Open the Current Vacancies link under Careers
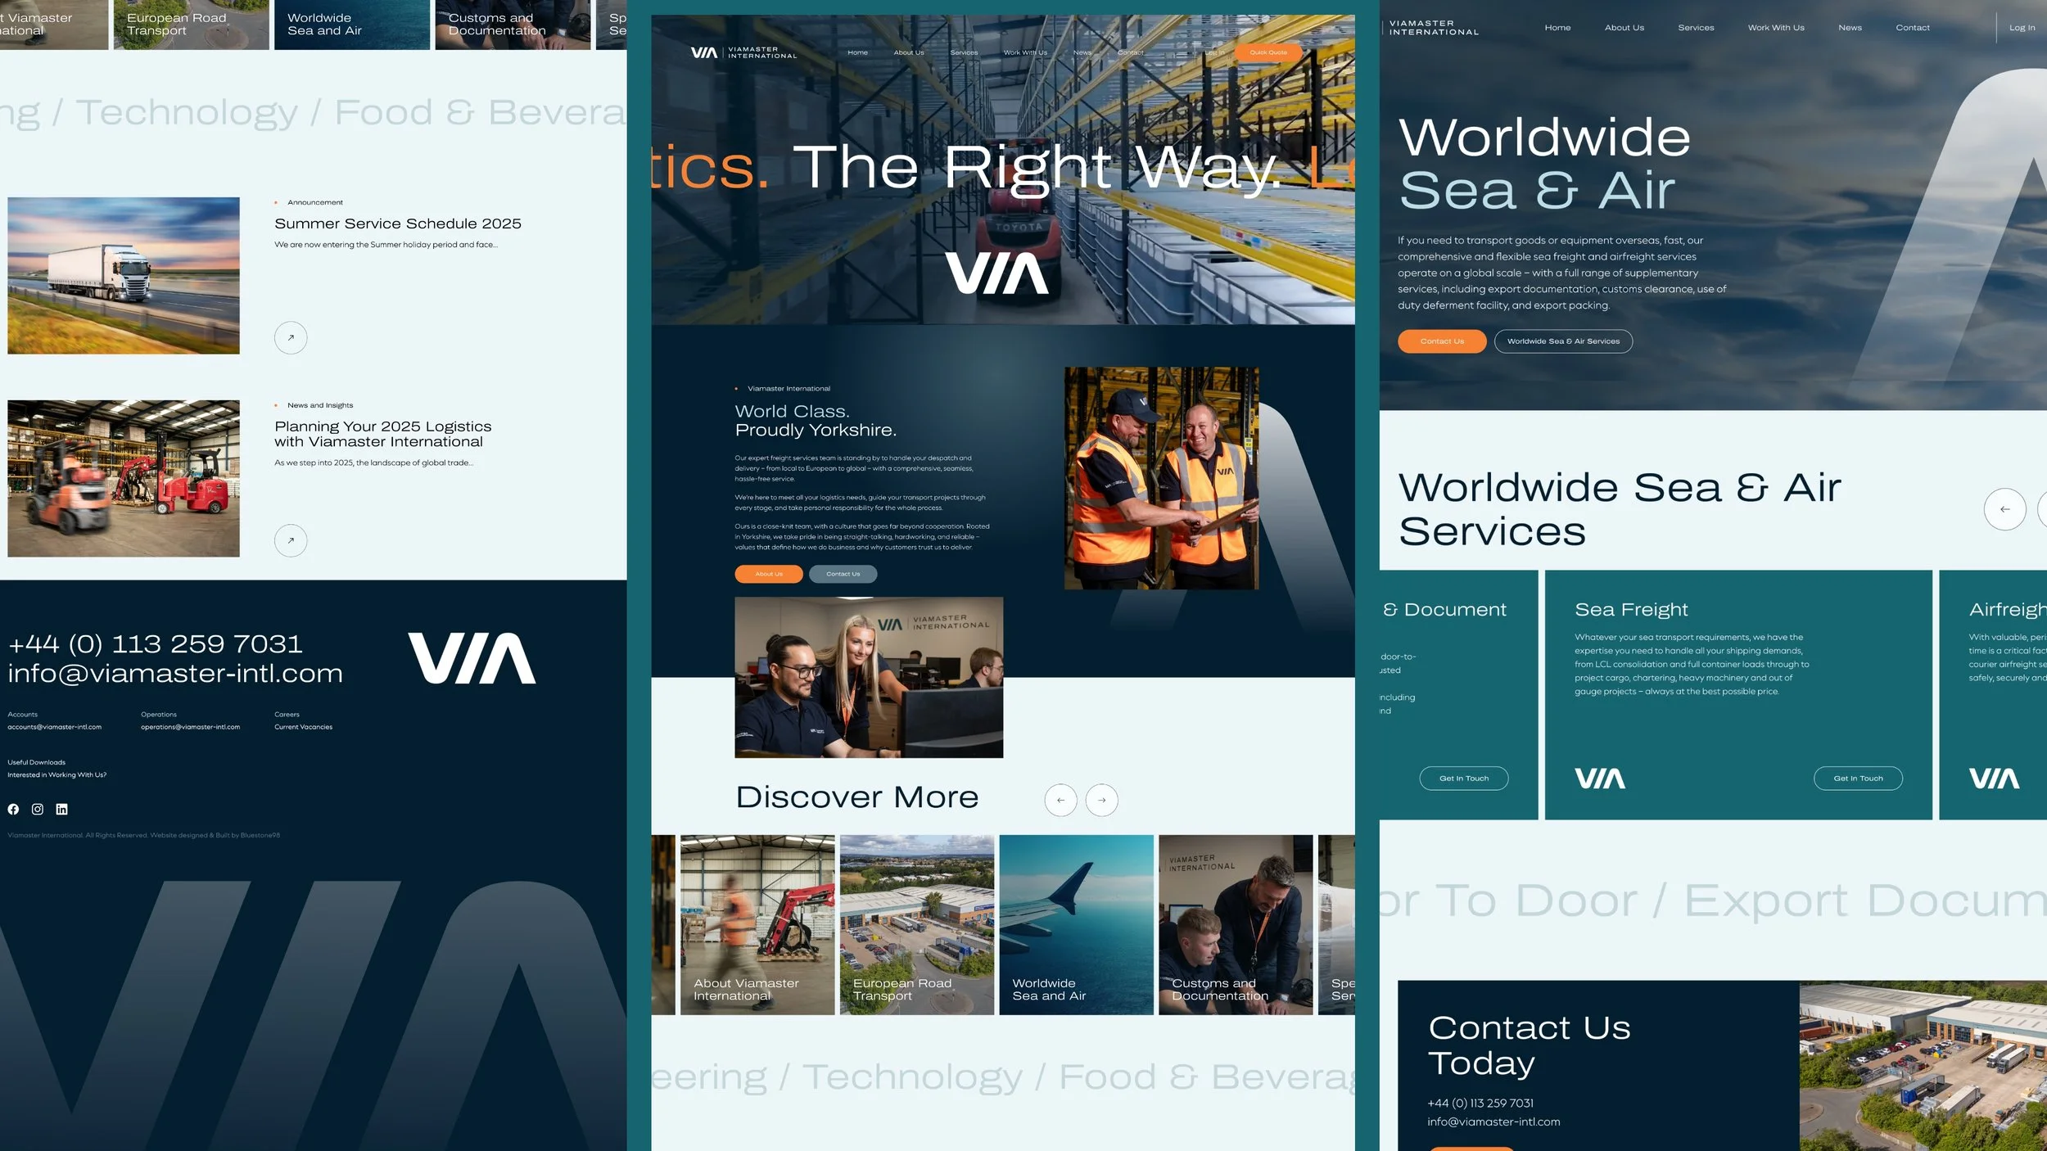 click(303, 727)
